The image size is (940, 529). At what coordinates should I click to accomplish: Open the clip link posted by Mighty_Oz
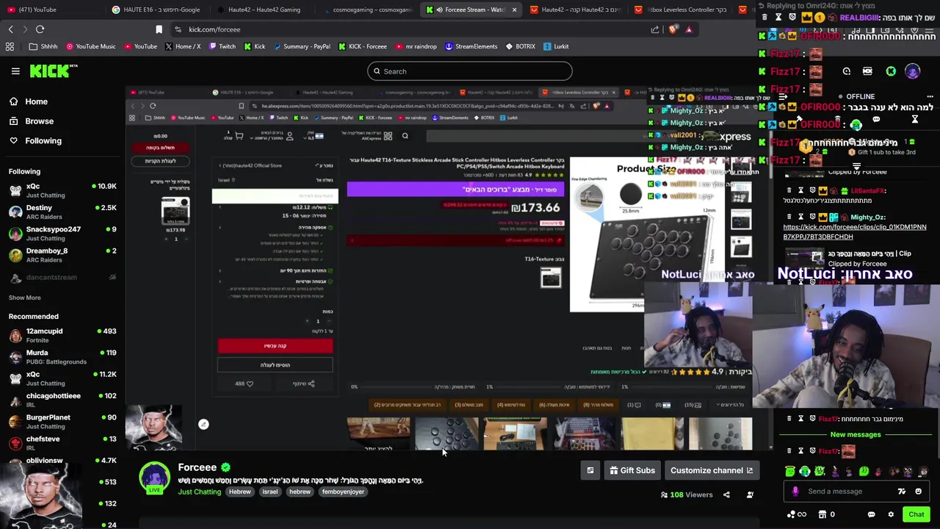click(854, 232)
